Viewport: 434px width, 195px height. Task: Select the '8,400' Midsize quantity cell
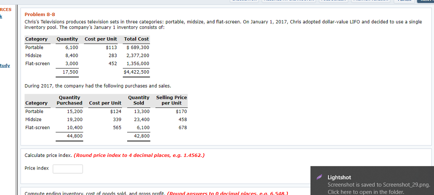click(72, 55)
